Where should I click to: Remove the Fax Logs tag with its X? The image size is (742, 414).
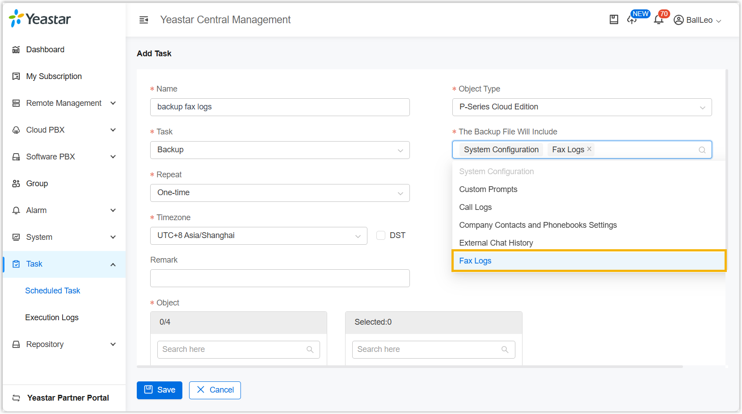click(589, 149)
